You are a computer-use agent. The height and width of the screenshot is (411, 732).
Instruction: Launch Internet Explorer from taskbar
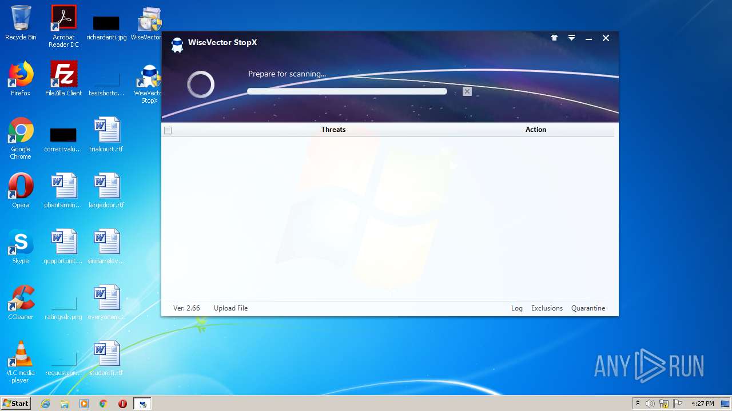45,404
